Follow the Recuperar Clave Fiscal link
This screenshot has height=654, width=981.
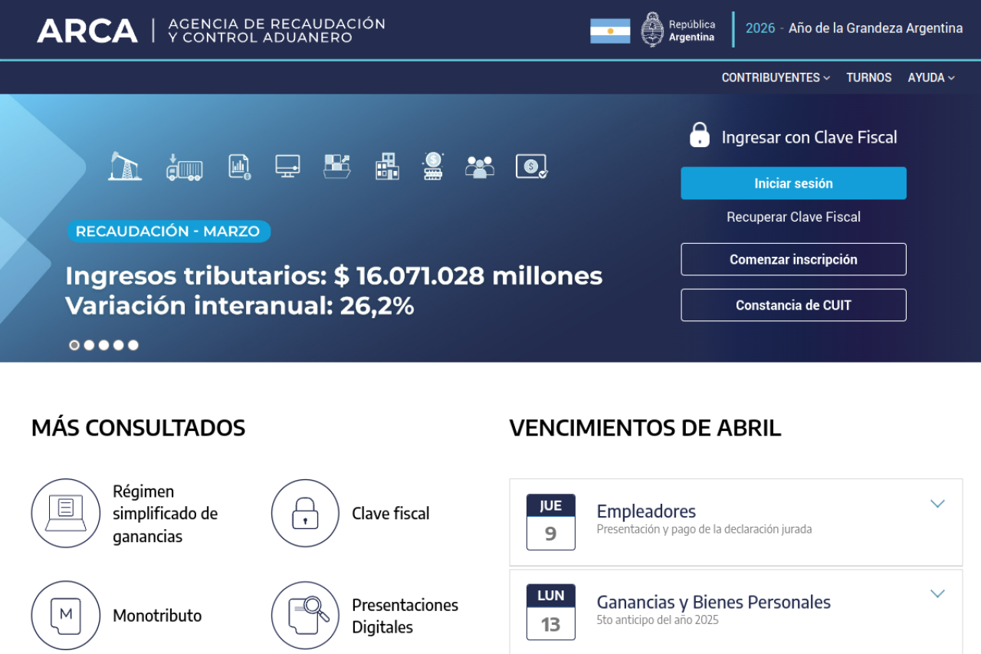click(x=793, y=217)
